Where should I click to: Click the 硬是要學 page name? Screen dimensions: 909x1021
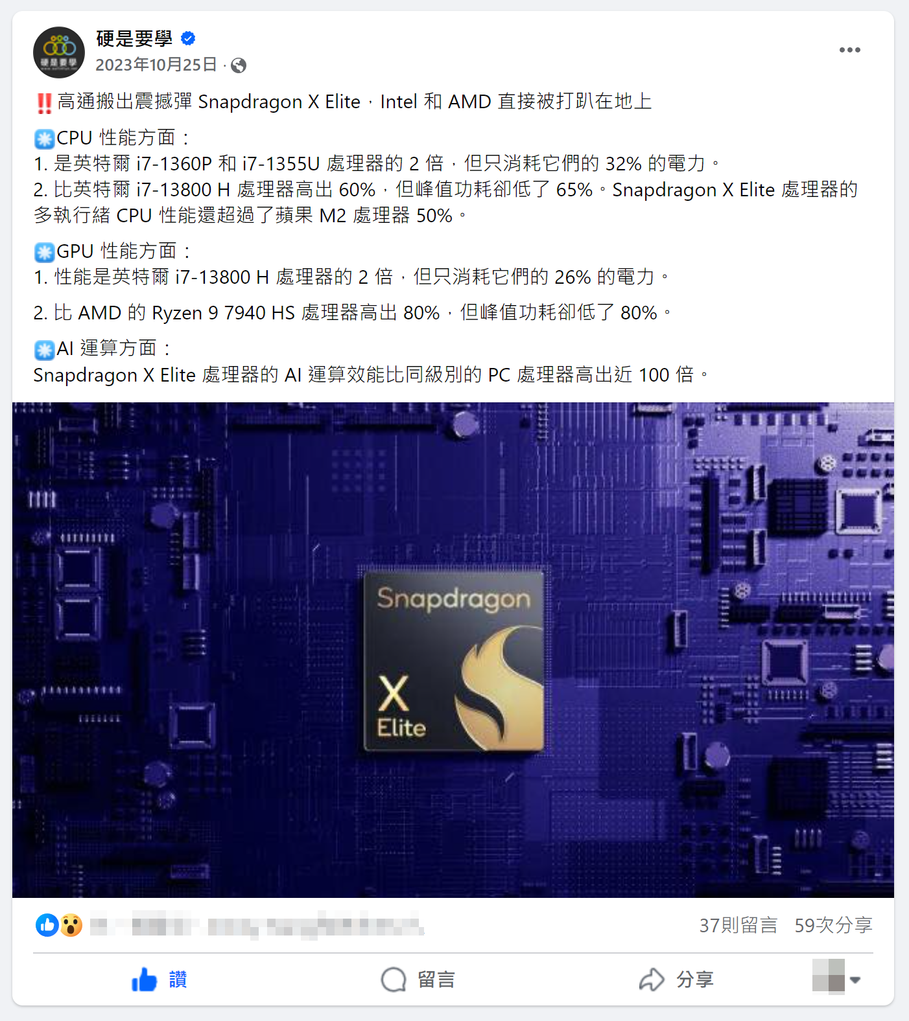pyautogui.click(x=134, y=39)
